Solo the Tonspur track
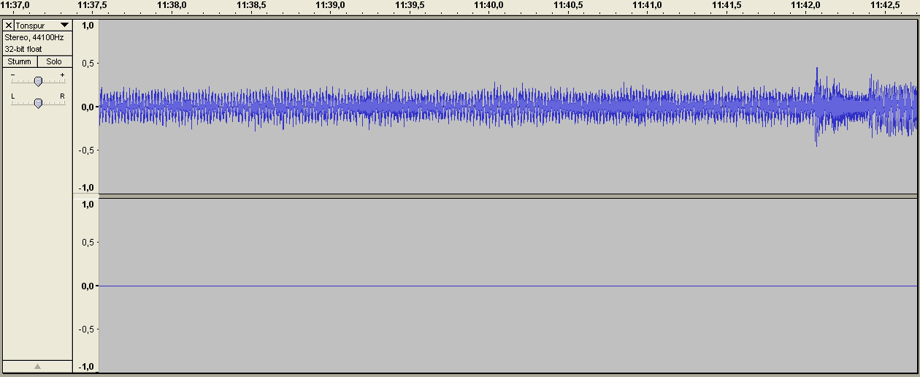The width and height of the screenshot is (920, 377). coord(54,61)
